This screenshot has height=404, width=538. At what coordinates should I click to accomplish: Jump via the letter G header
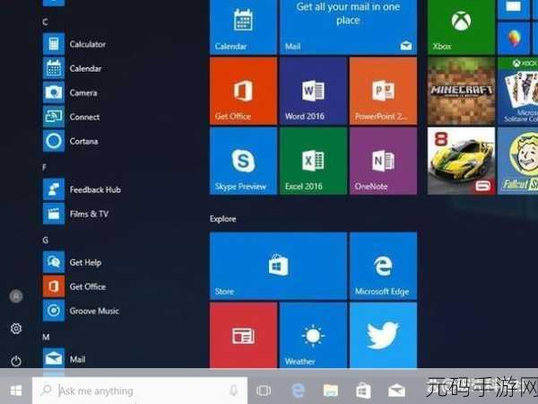click(46, 240)
